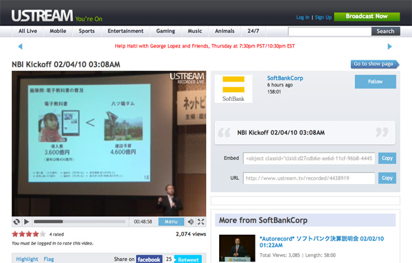Follow the SoftBankCorp channel

pyautogui.click(x=375, y=82)
